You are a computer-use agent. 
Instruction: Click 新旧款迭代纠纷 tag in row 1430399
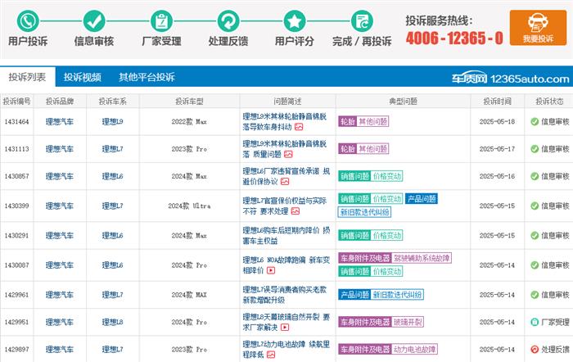[x=364, y=212]
